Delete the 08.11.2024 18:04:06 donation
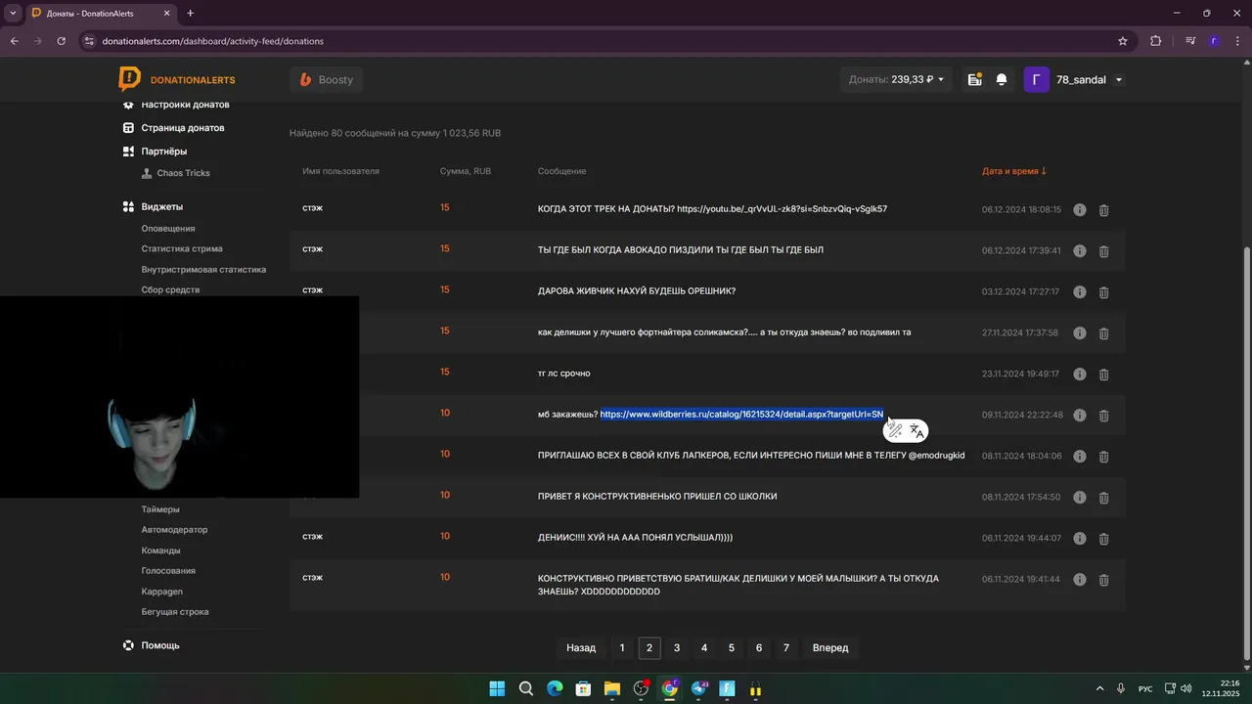This screenshot has width=1252, height=704. pyautogui.click(x=1103, y=457)
